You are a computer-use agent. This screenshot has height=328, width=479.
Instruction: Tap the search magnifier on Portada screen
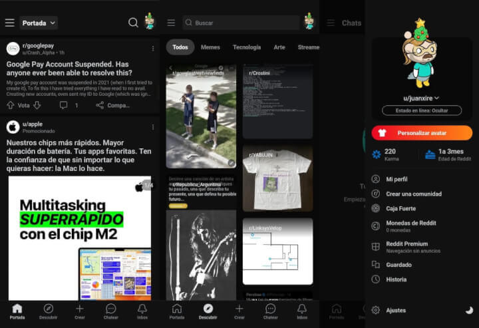pos(133,23)
